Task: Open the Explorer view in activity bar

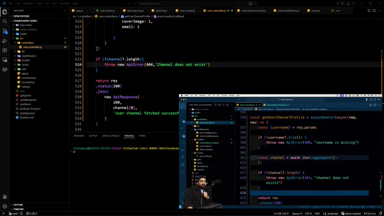Action: tap(5, 12)
